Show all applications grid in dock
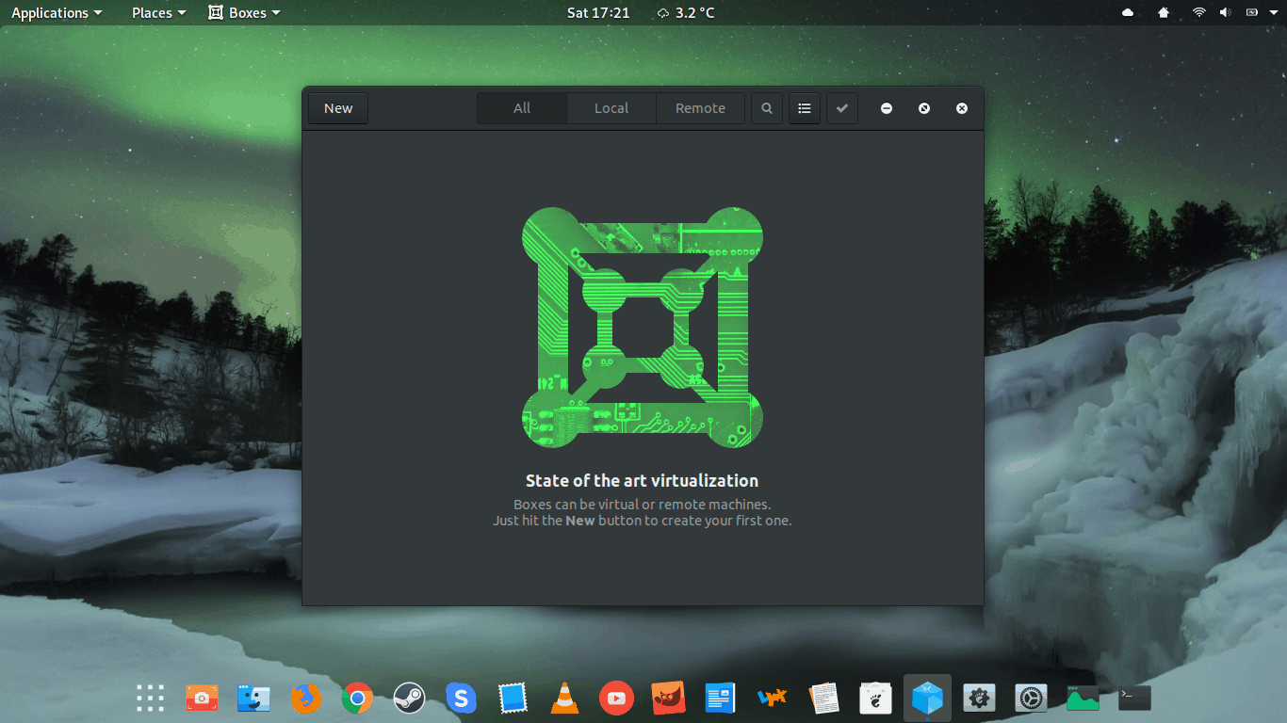 [x=150, y=698]
